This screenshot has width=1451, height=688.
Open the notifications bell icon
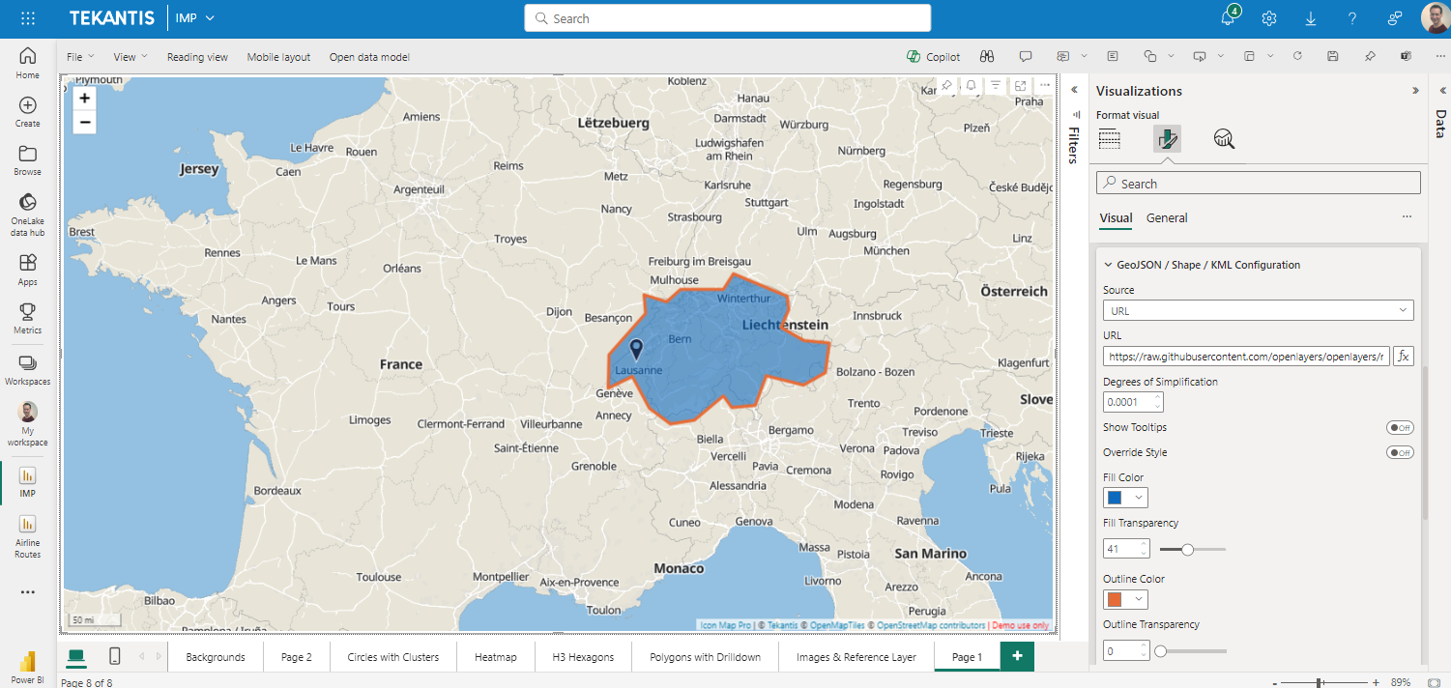[x=1228, y=18]
